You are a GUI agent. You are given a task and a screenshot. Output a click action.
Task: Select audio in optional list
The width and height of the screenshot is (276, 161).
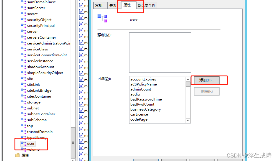click(x=135, y=94)
